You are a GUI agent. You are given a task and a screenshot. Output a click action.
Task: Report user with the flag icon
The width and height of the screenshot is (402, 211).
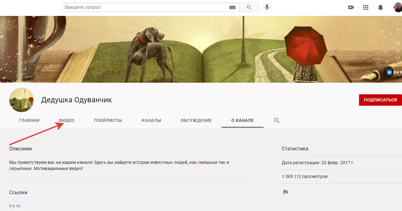[x=285, y=193]
